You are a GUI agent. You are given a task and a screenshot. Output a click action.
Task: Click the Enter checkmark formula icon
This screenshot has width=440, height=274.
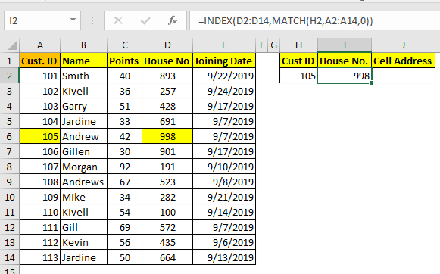145,20
